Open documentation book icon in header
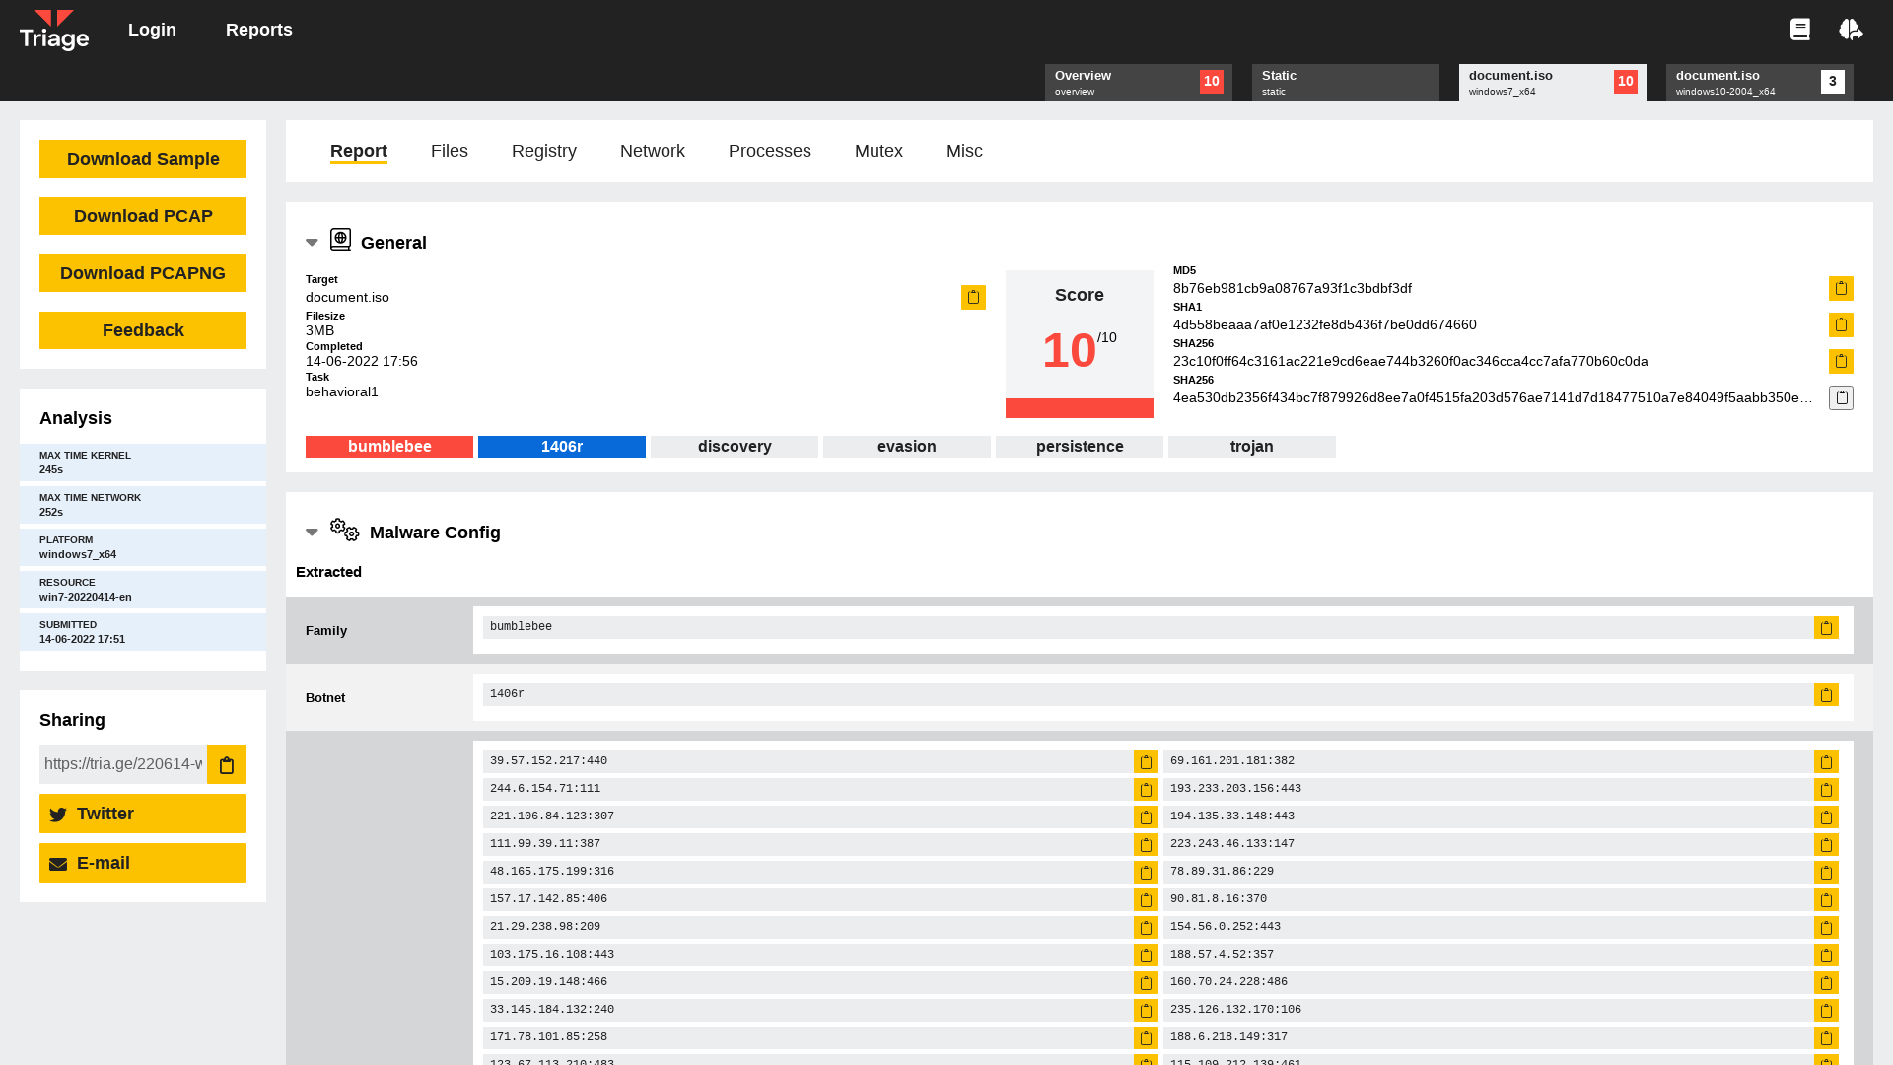 point(1800,30)
